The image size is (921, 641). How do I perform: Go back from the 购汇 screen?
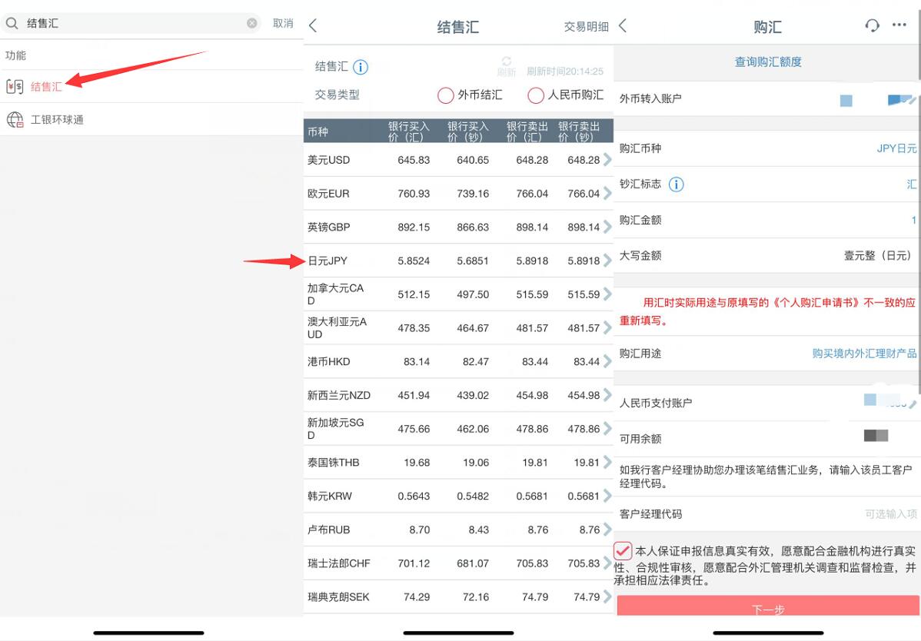[623, 25]
